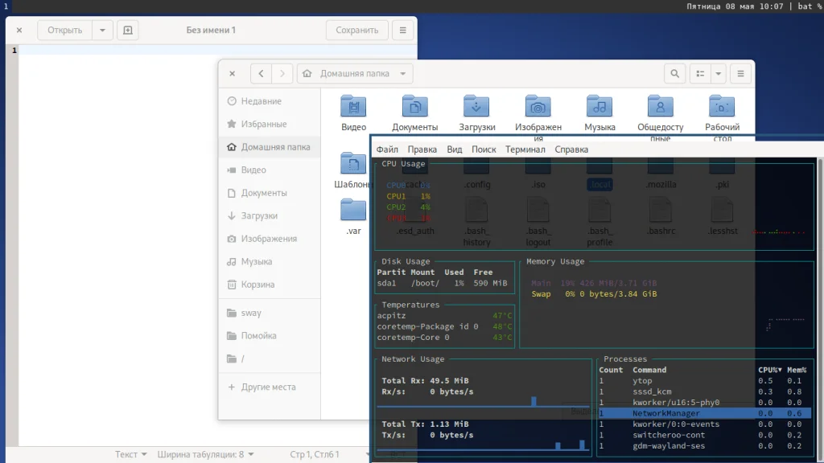The width and height of the screenshot is (824, 463).
Task: Click the Открыть button
Action: coord(64,31)
